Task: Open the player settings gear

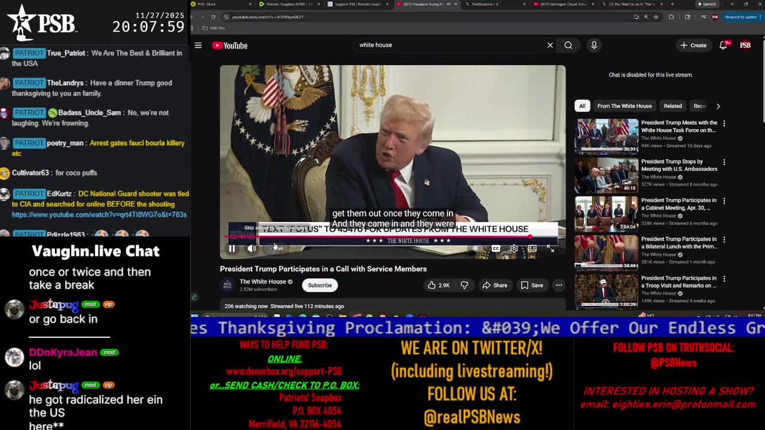Action: pos(514,248)
